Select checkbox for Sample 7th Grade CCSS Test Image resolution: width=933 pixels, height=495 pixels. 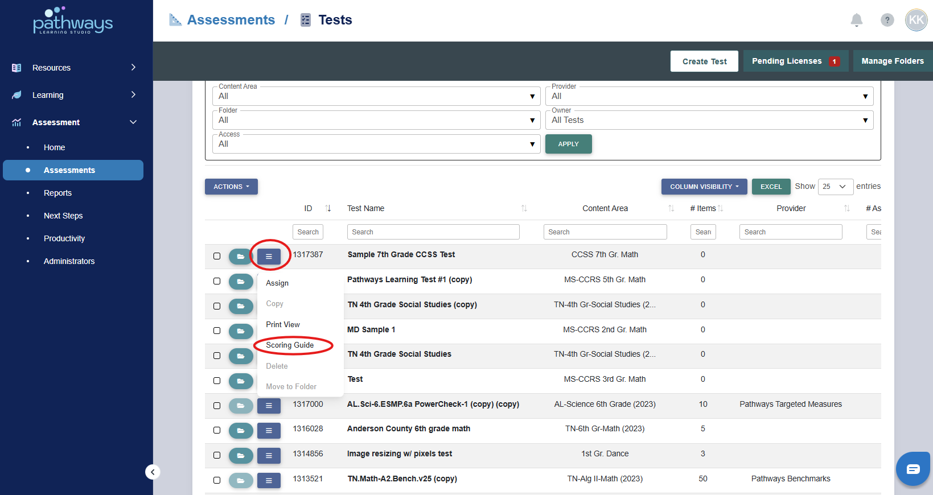(x=217, y=256)
